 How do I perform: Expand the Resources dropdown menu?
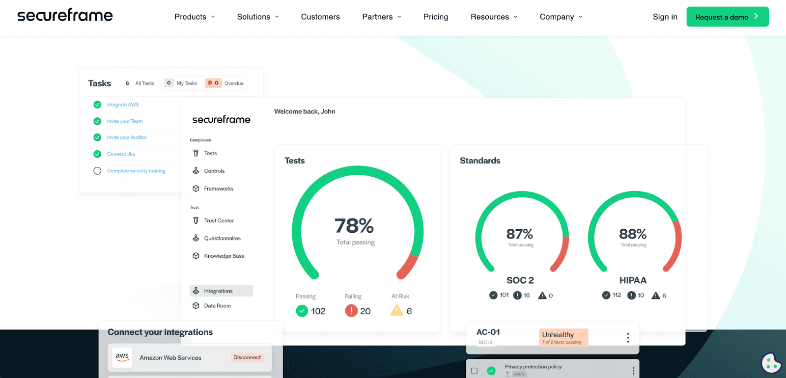[494, 17]
